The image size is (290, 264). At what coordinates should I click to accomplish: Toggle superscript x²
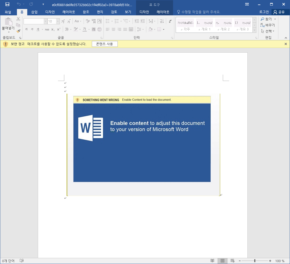click(x=59, y=29)
